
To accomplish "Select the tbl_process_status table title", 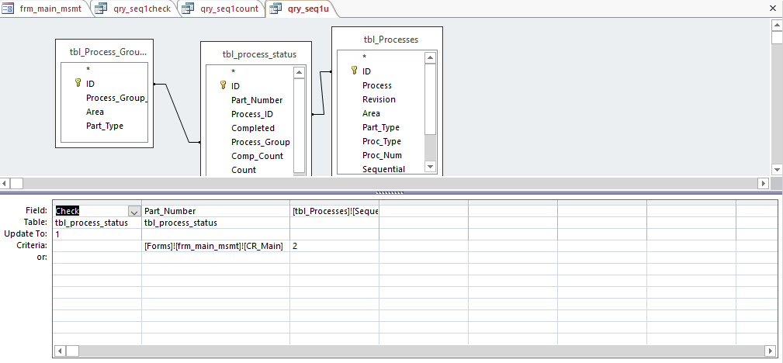I will coord(259,54).
